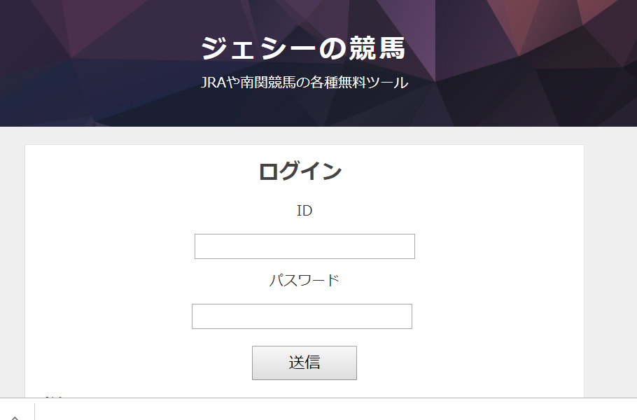This screenshot has height=420, width=637.
Task: Click the ID input field
Action: coord(304,246)
